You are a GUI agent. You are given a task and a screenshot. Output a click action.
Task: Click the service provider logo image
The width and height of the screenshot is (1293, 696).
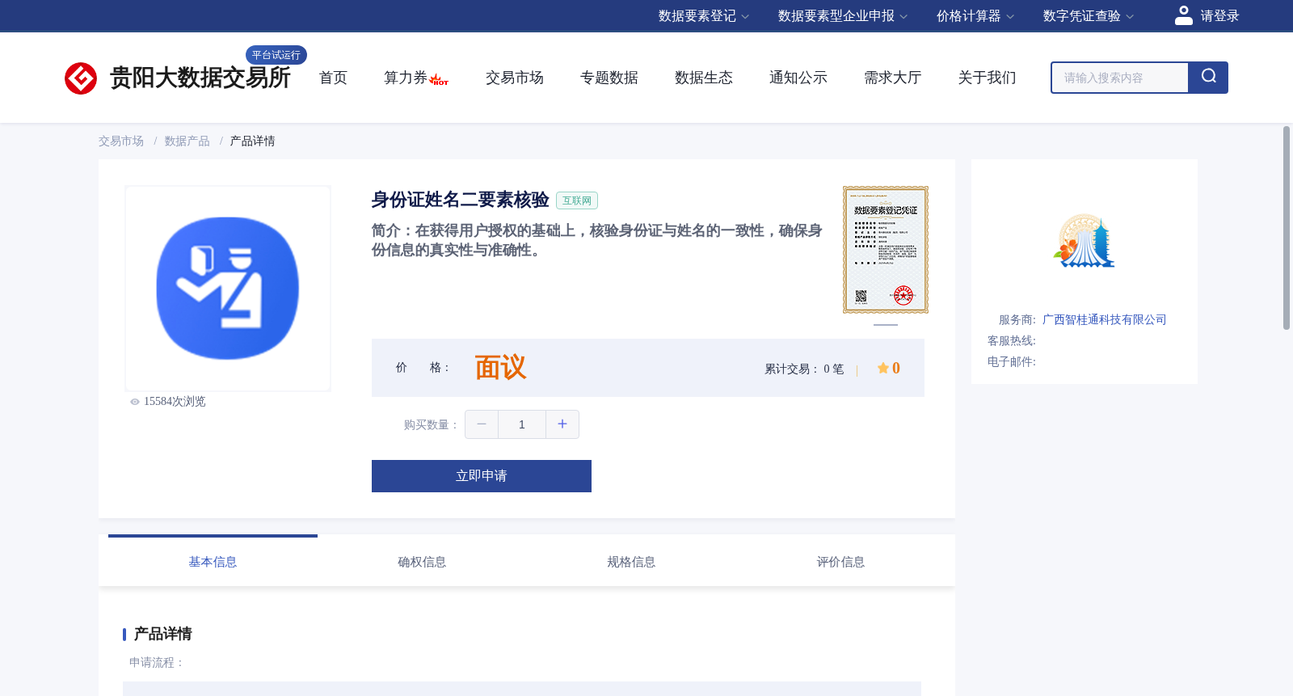click(x=1085, y=241)
